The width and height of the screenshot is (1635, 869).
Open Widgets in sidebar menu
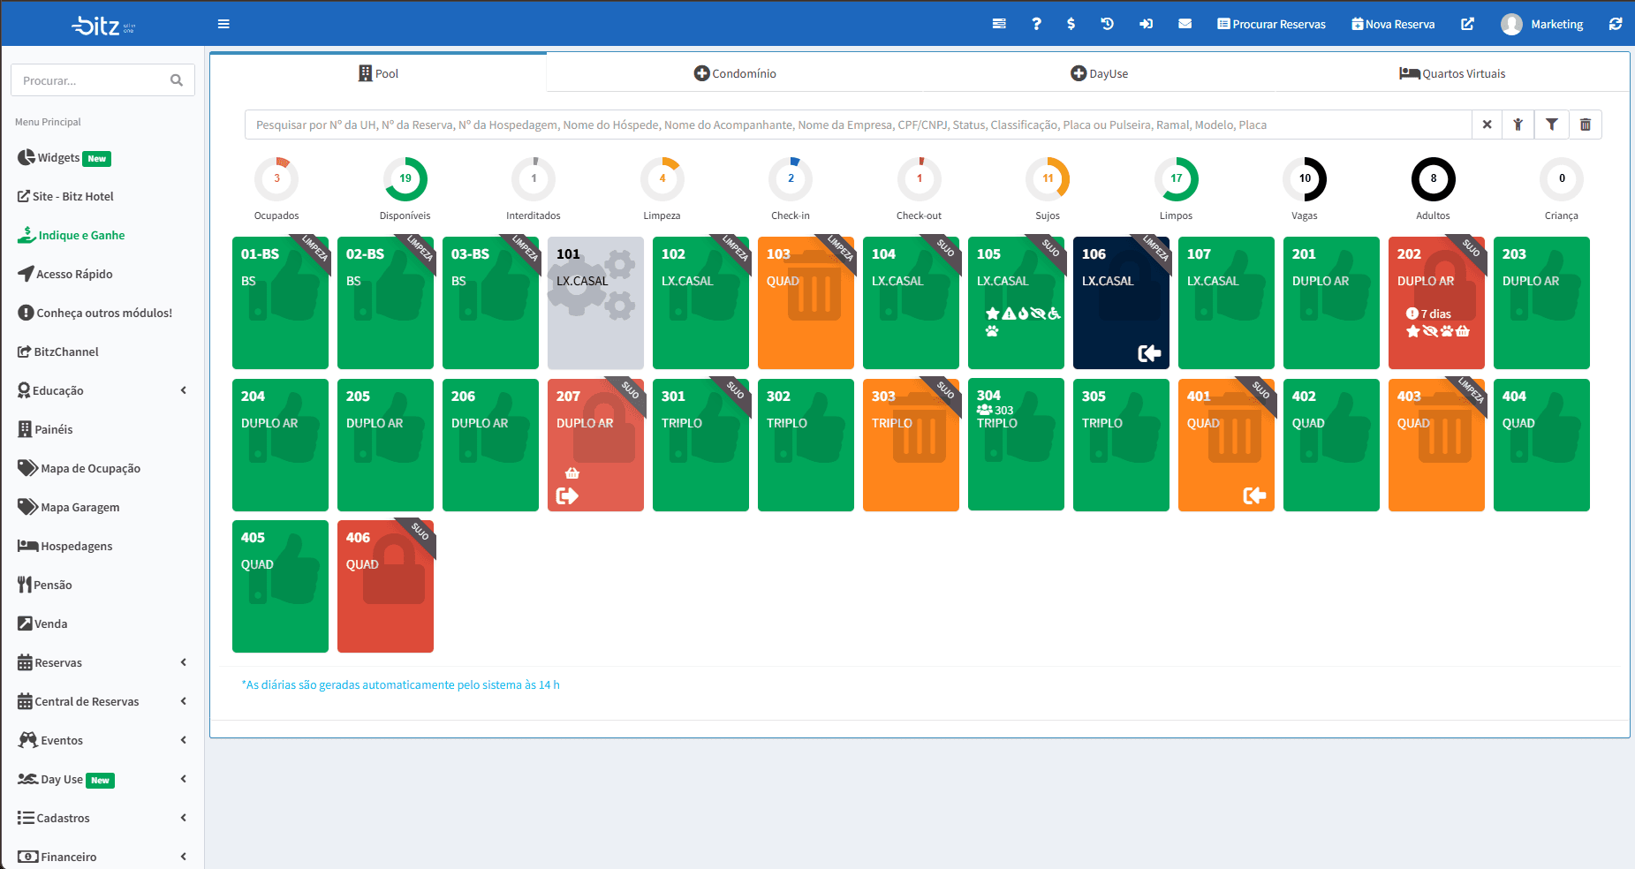[64, 157]
